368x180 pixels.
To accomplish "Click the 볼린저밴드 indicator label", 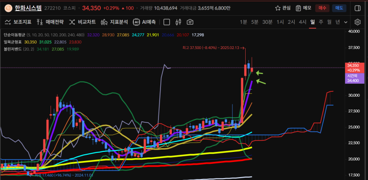I will 13,49.
